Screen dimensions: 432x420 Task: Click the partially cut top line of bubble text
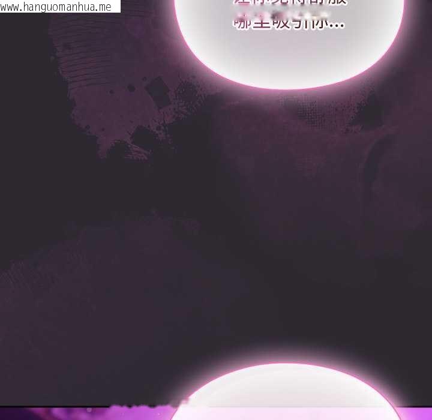pos(288,3)
